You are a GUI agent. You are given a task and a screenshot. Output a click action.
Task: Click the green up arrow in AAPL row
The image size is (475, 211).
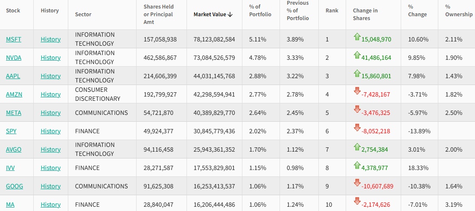(x=357, y=74)
